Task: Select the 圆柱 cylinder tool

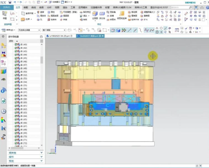Action: point(51,12)
